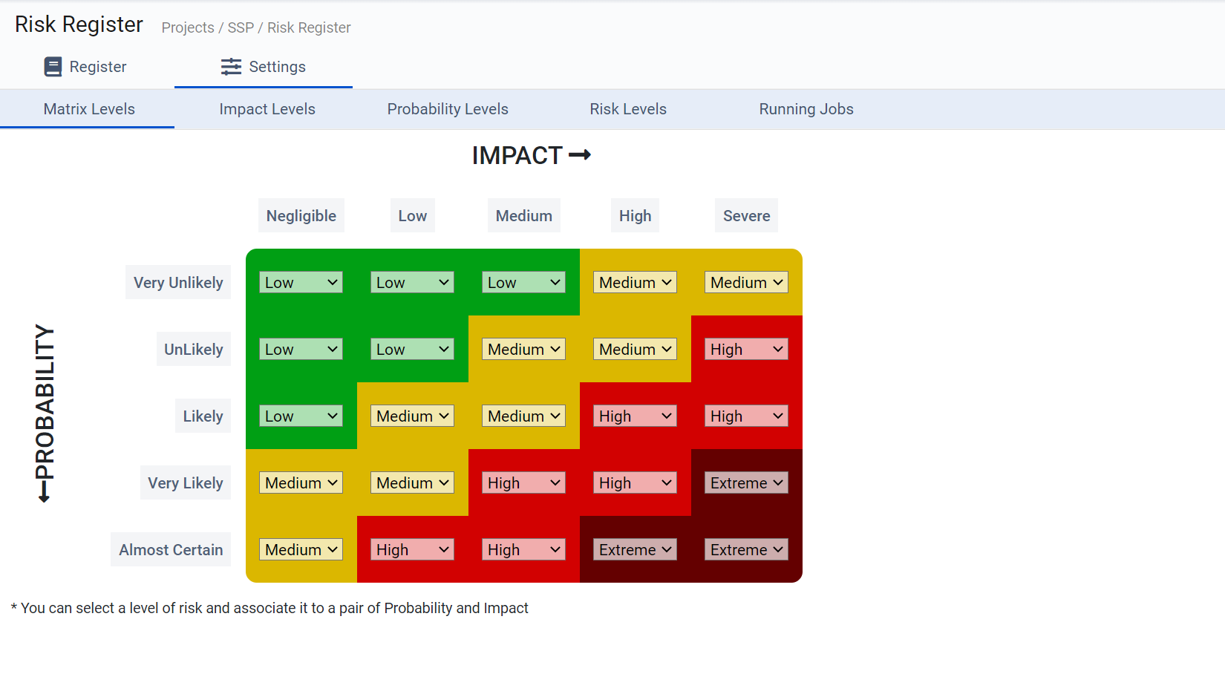Screen dimensions: 1225x697
Task: Select the Matrix Levels tab
Action: (x=89, y=109)
